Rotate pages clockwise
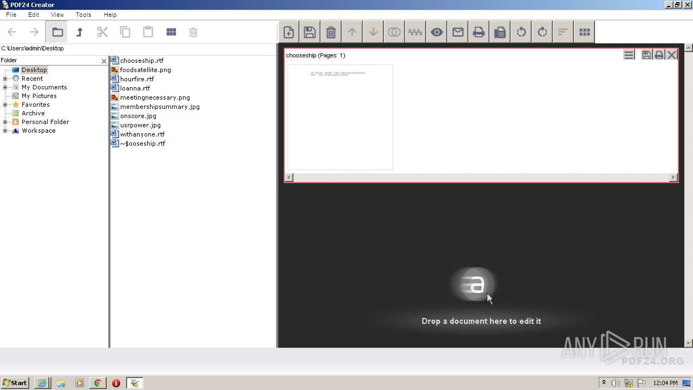Image resolution: width=693 pixels, height=390 pixels. click(x=542, y=32)
